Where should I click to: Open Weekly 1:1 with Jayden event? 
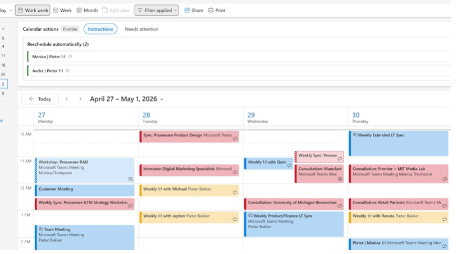189,218
